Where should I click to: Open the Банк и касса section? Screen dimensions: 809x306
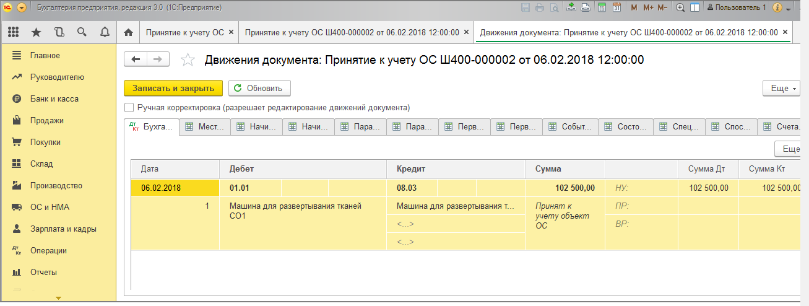coord(54,99)
